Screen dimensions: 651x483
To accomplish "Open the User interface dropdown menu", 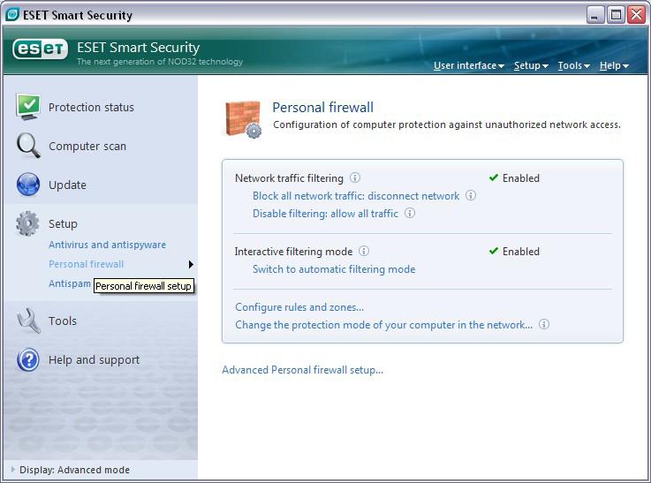I will pos(469,65).
